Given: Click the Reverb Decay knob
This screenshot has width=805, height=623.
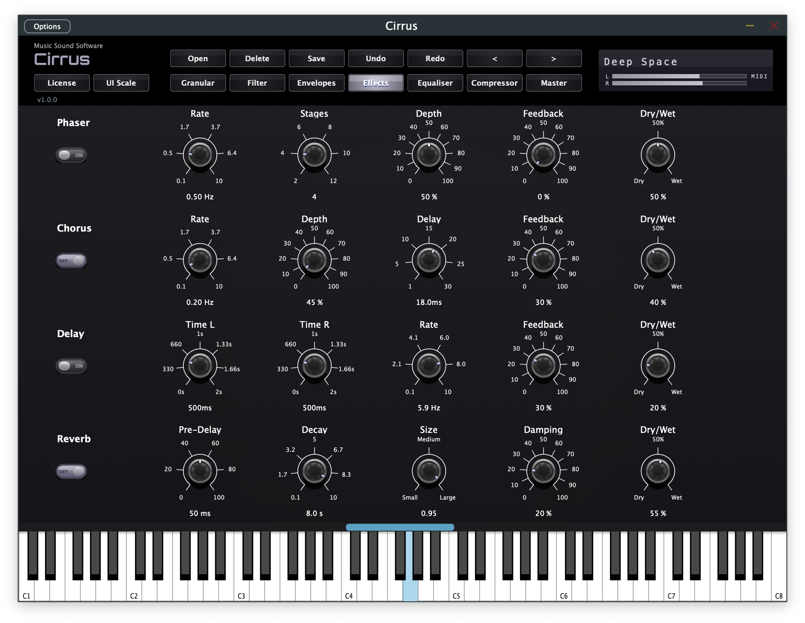Looking at the screenshot, I should pos(314,471).
